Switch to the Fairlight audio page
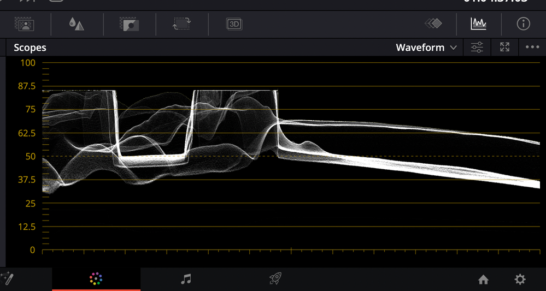Image resolution: width=546 pixels, height=291 pixels. click(x=186, y=279)
